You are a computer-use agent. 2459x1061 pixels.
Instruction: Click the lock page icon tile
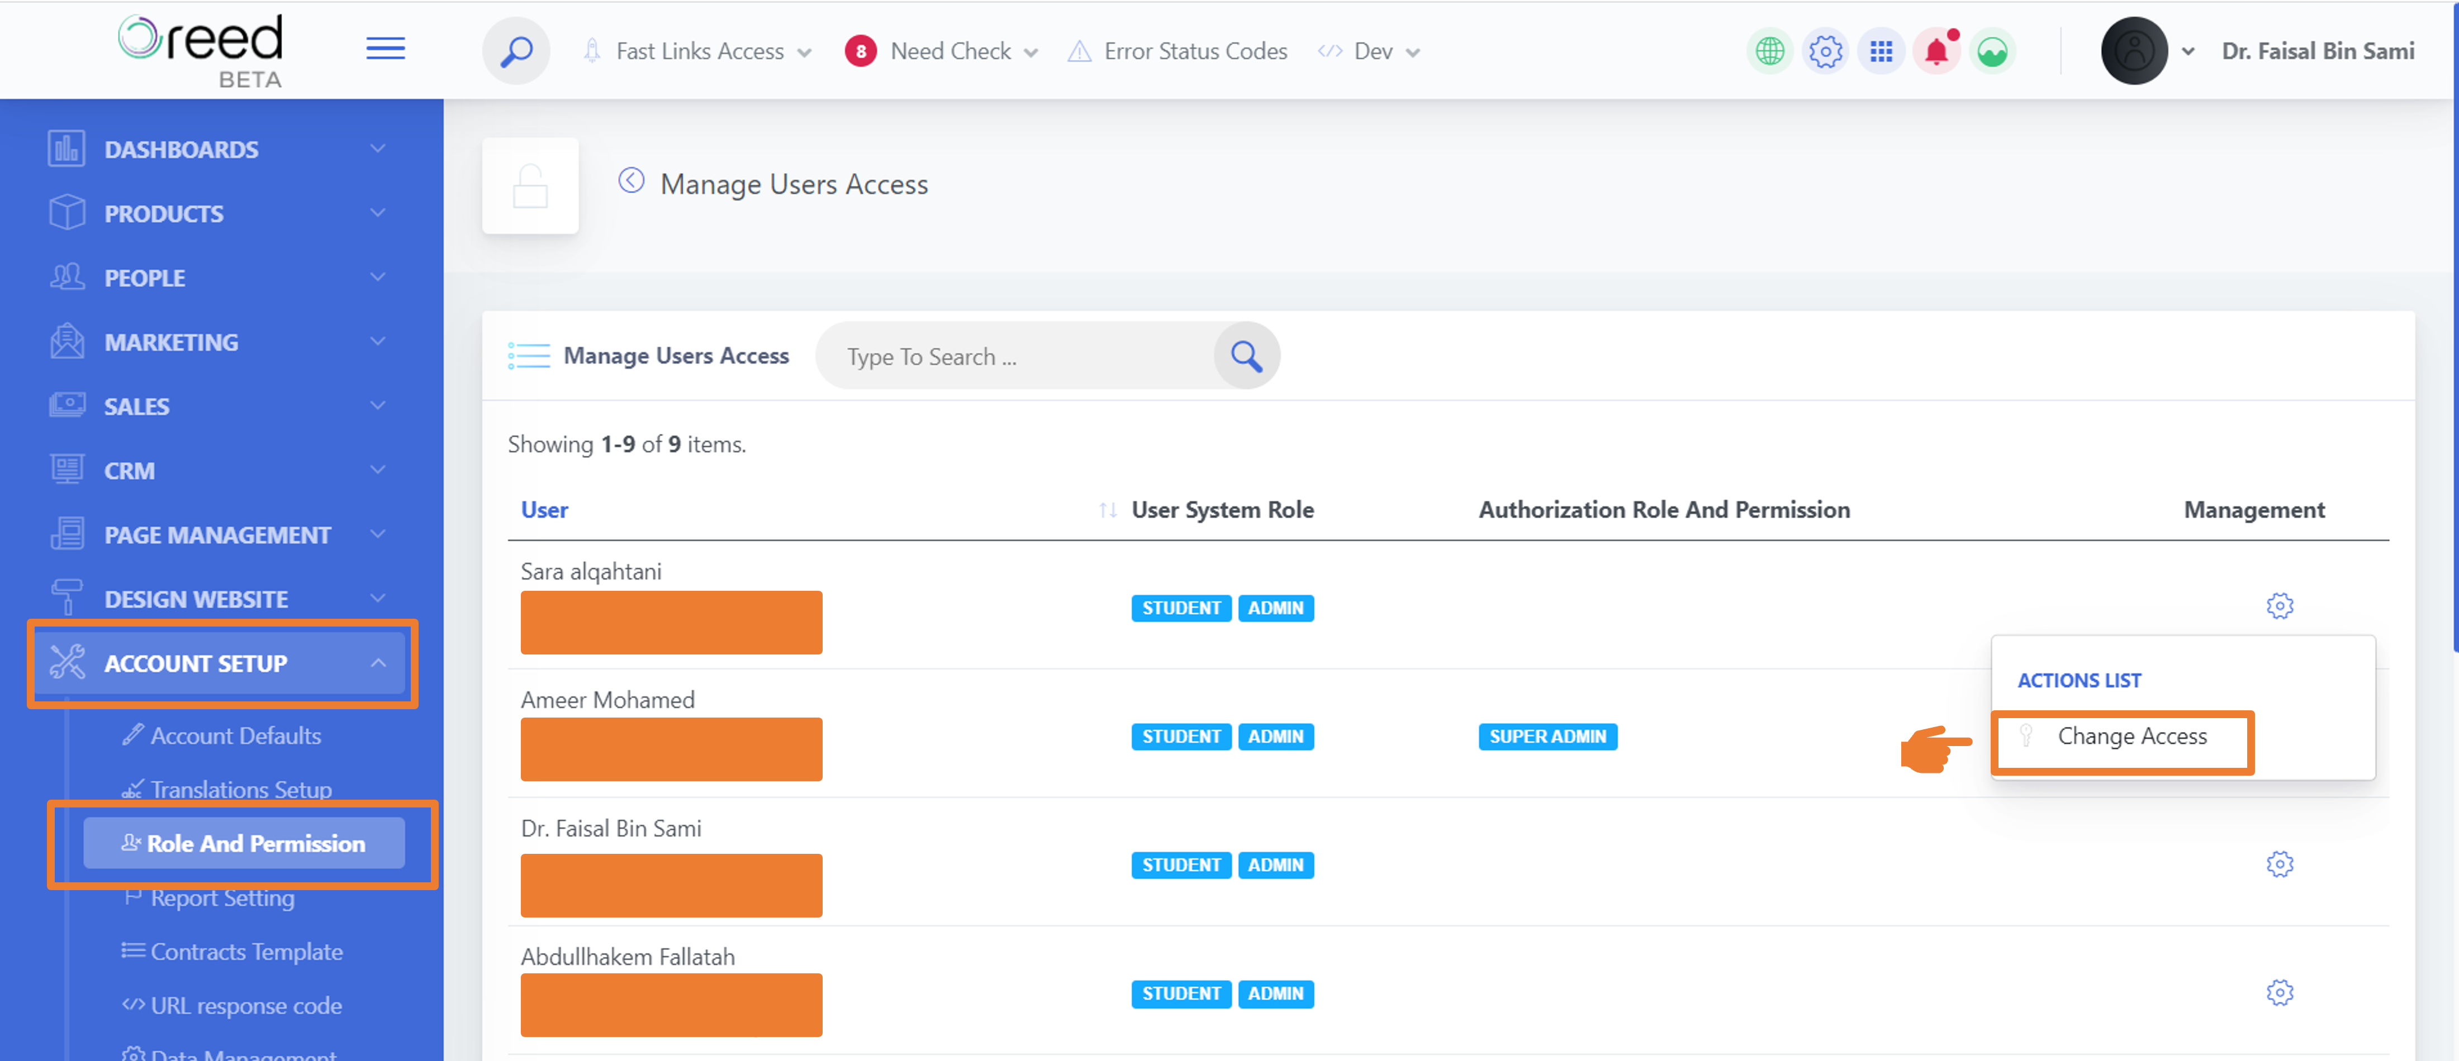pyautogui.click(x=531, y=186)
